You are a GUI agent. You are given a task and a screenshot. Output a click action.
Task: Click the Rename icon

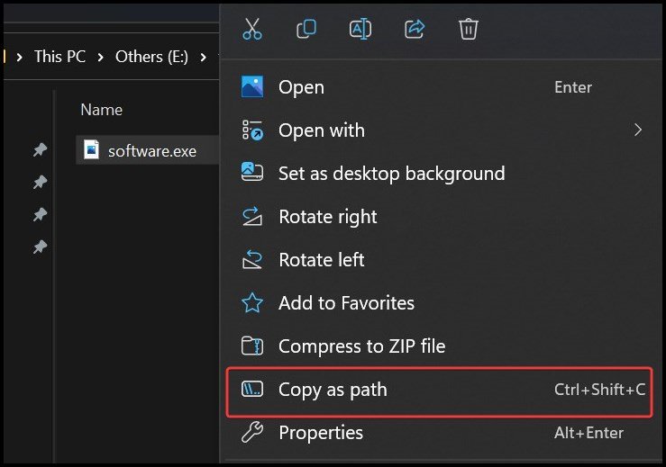tap(360, 29)
